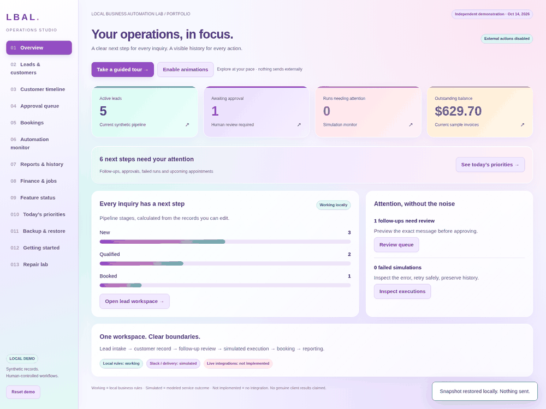Click the LOCAL DEMO badge
Image resolution: width=546 pixels, height=409 pixels.
[x=22, y=359]
